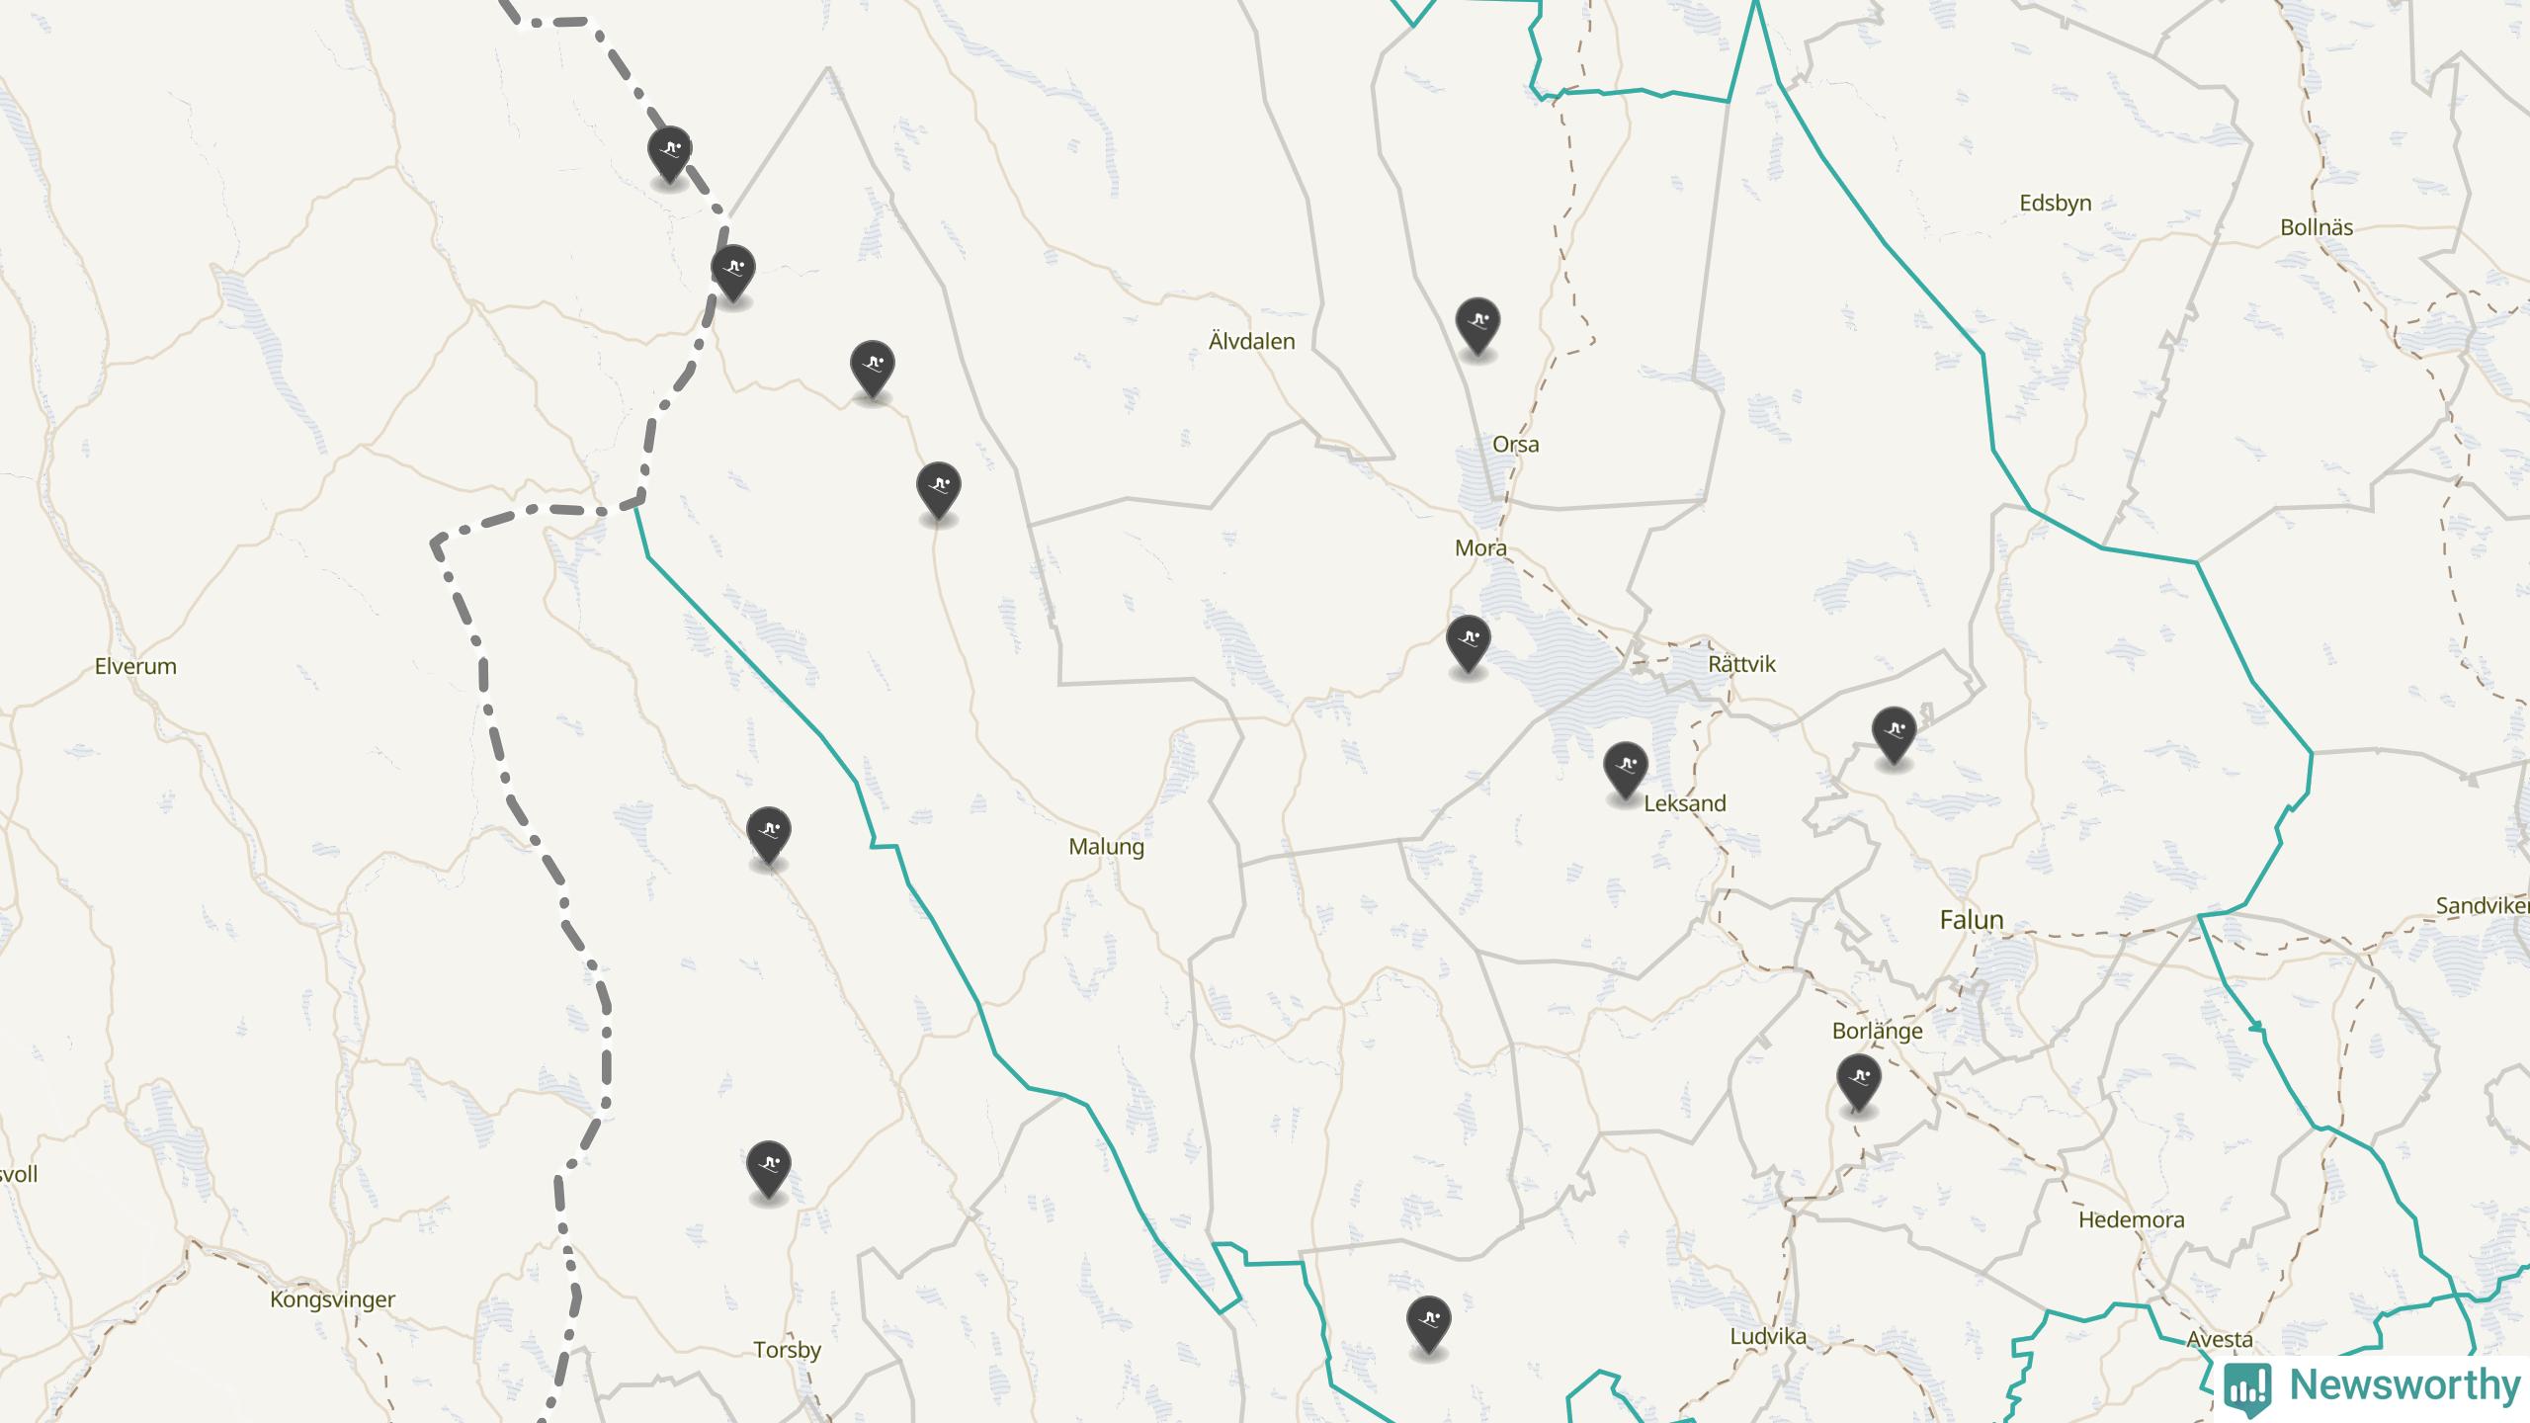2530x1423 pixels.
Task: Select the ski pin just below Borlänge
Action: (1858, 1082)
